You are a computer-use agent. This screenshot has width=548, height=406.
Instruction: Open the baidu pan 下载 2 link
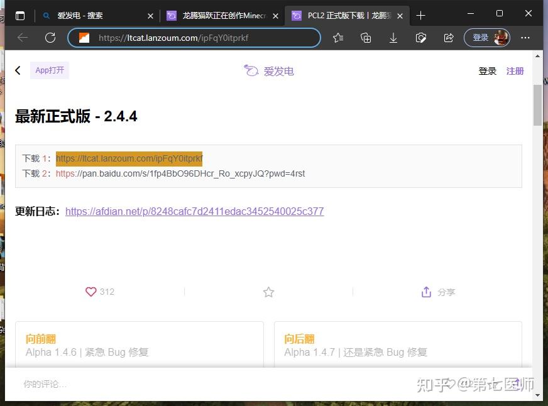pos(182,173)
